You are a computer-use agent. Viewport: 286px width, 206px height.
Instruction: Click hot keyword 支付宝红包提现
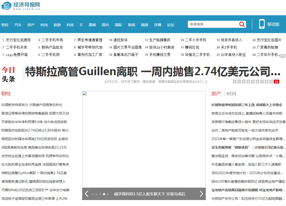[18, 40]
